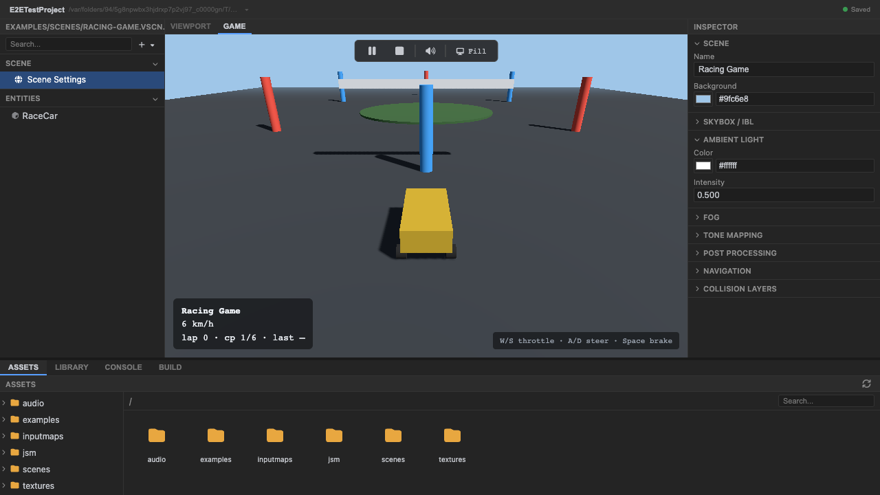Refresh the assets panel
This screenshot has height=495, width=880.
(x=866, y=384)
